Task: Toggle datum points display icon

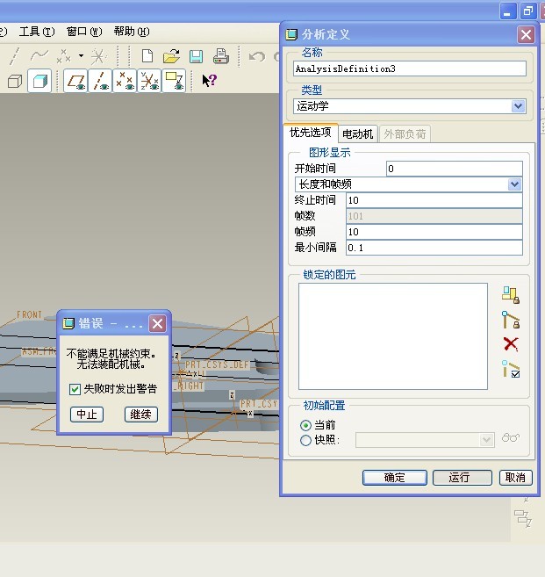Action: [125, 81]
